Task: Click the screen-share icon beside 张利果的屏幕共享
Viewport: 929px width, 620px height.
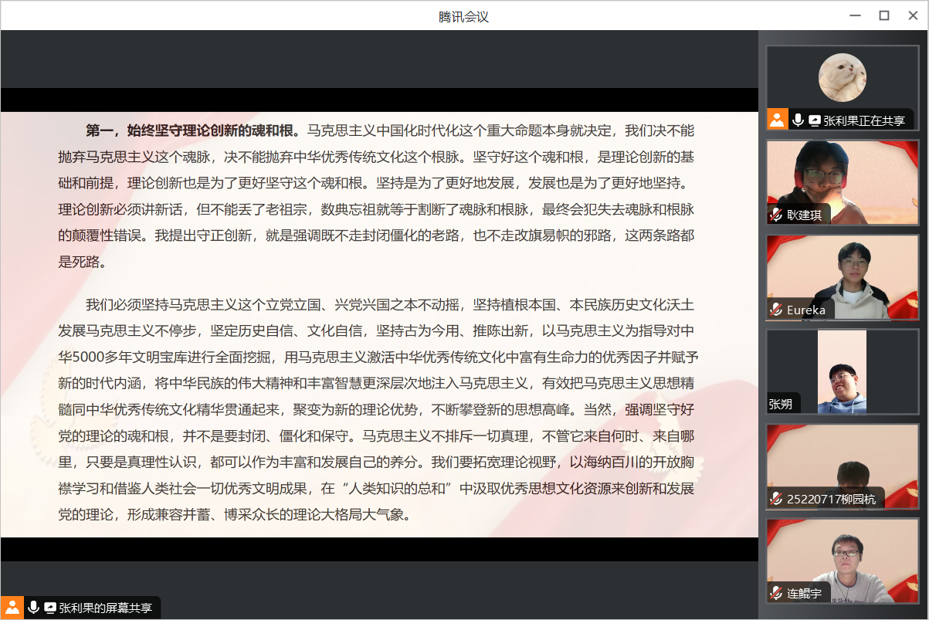Action: pyautogui.click(x=50, y=608)
